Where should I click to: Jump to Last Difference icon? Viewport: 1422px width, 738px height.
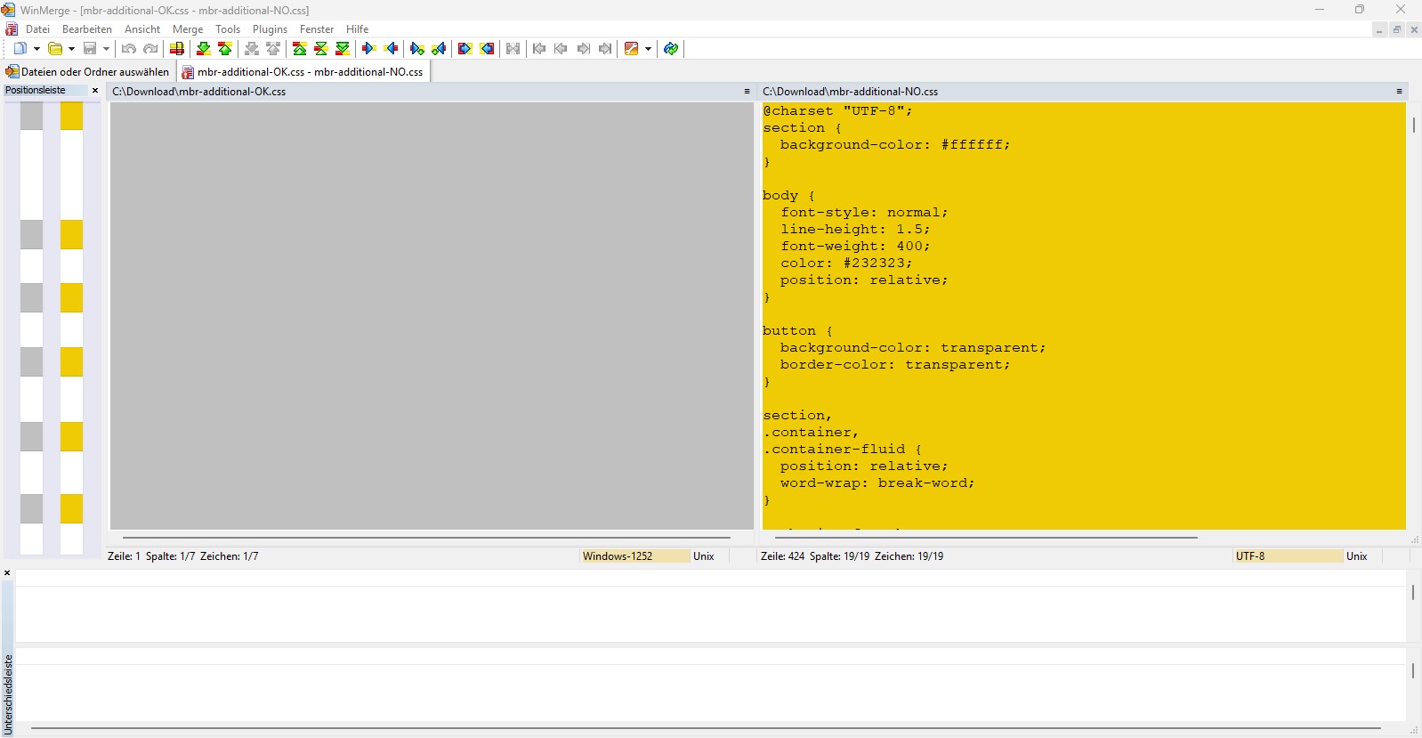coord(343,49)
